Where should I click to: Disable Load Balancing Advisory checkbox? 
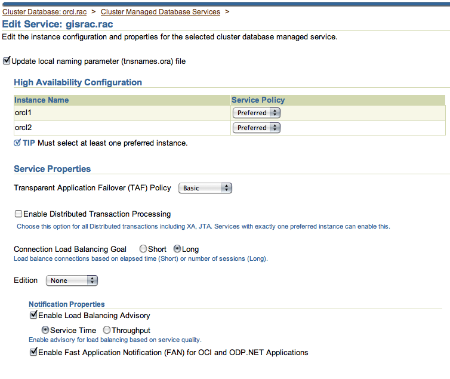tap(33, 315)
